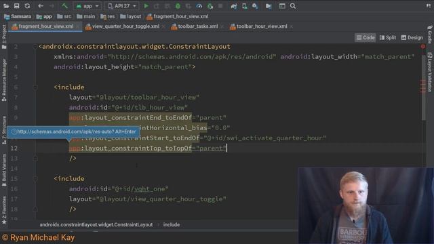Sync project with Gradle files icon
Screen dimensions: 434x244
click(x=234, y=6)
